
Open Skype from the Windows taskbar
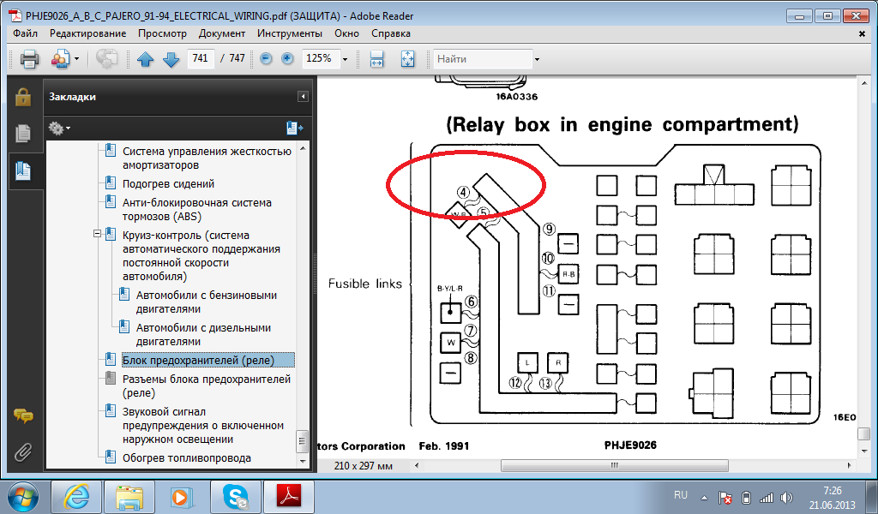tap(234, 497)
